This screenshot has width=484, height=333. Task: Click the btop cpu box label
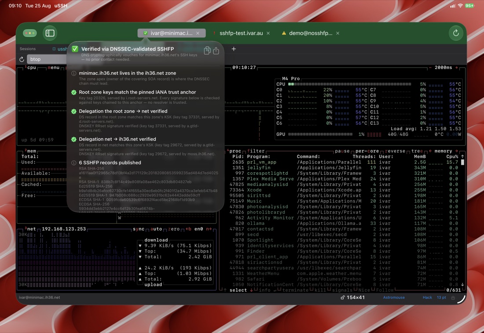(31, 68)
